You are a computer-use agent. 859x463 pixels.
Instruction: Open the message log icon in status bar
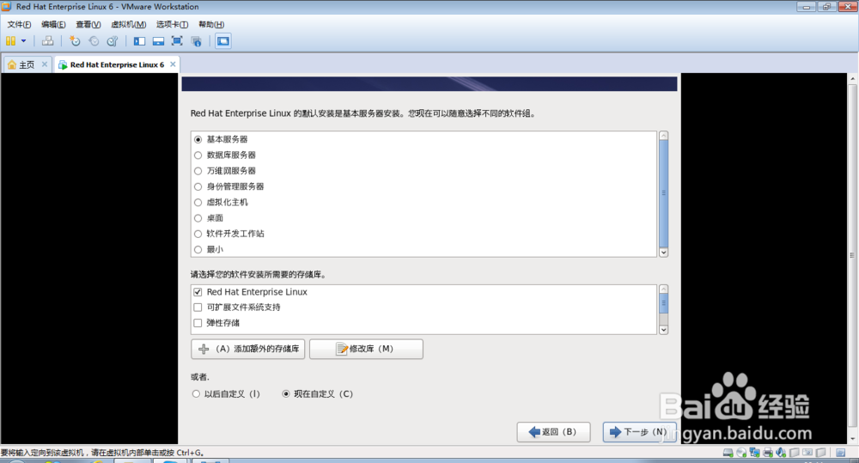point(840,453)
